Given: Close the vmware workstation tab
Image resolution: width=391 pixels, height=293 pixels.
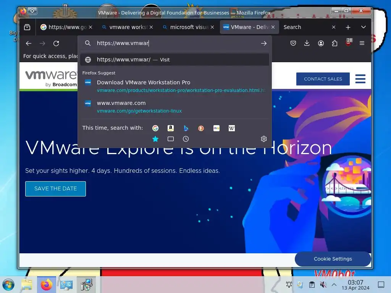Looking at the screenshot, I should coord(151,27).
